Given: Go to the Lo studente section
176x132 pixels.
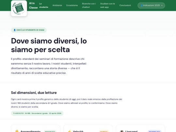Looking at the screenshot, I should [x=44, y=6].
